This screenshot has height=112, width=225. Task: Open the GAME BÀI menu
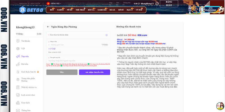click(x=102, y=10)
